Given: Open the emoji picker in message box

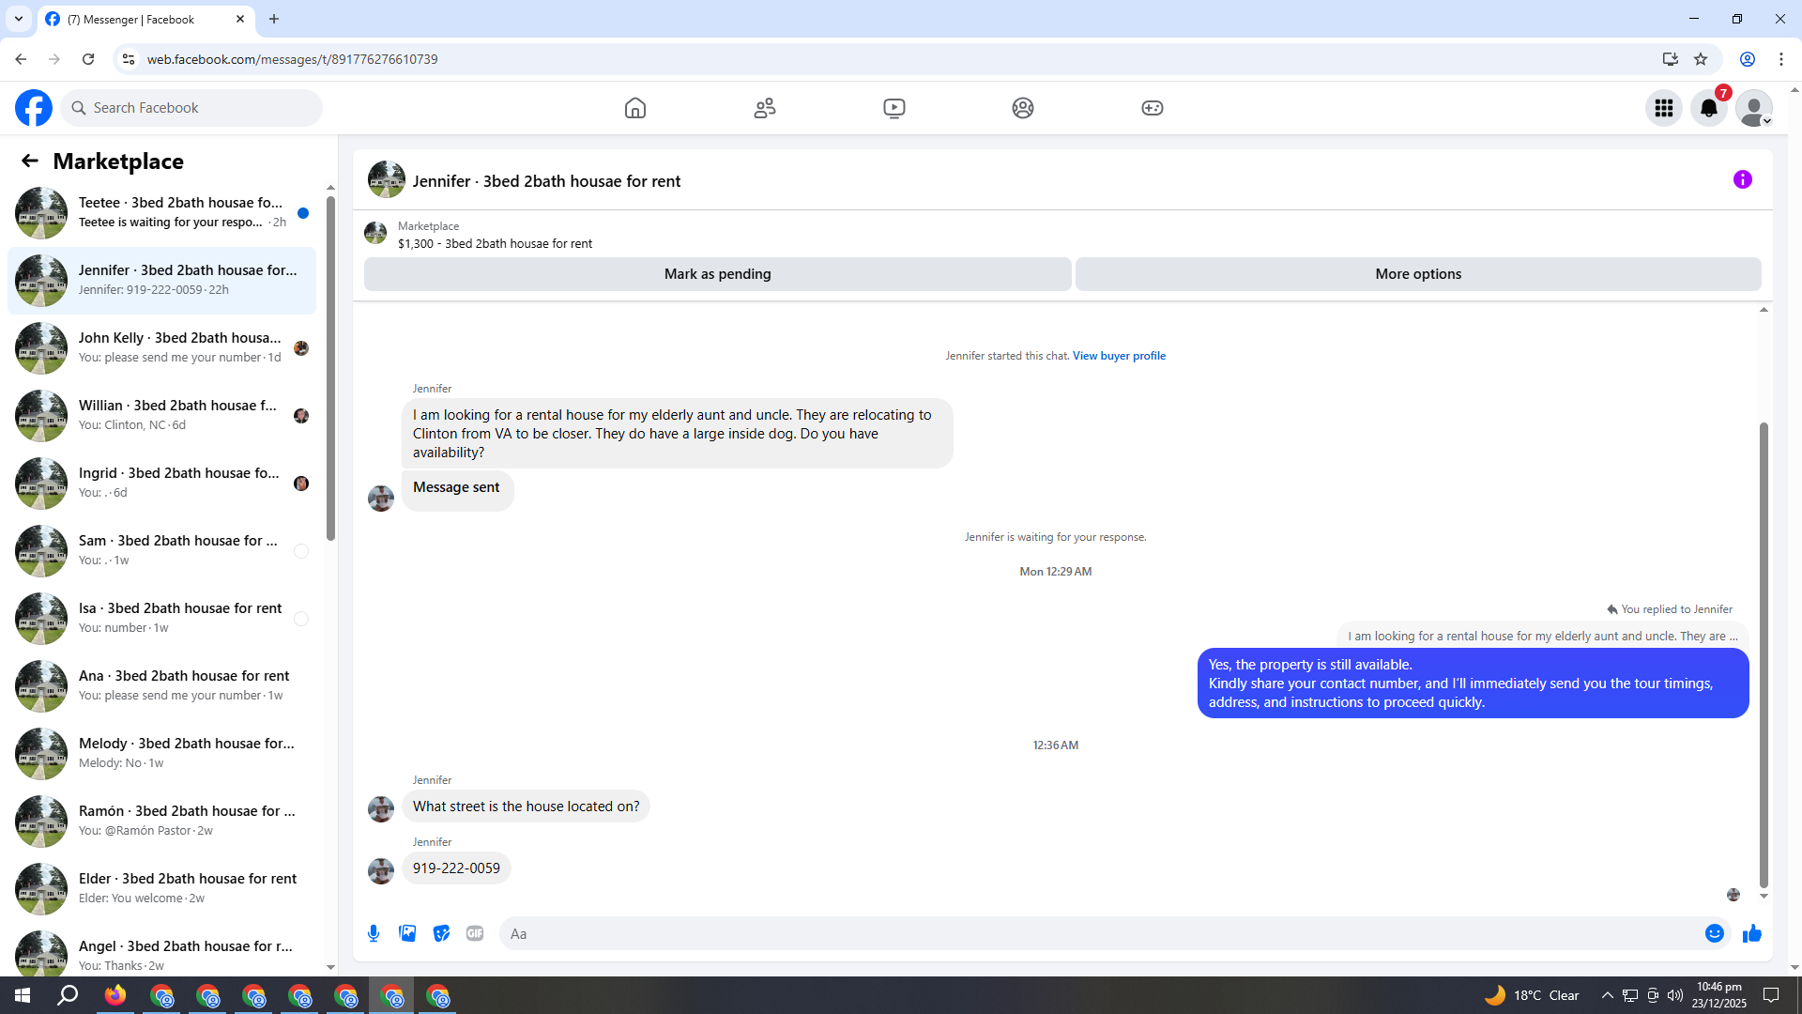Looking at the screenshot, I should tap(1714, 933).
